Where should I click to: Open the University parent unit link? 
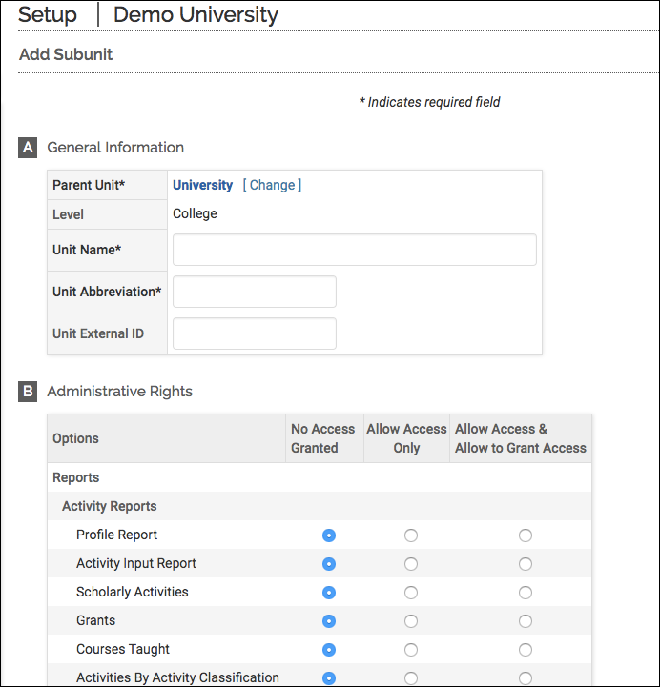tap(202, 185)
